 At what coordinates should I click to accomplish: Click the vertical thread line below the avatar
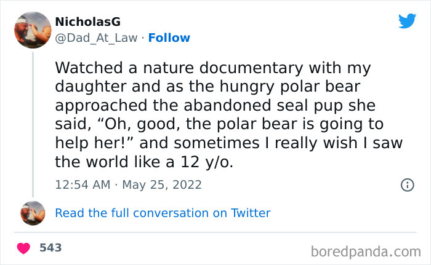(x=33, y=123)
